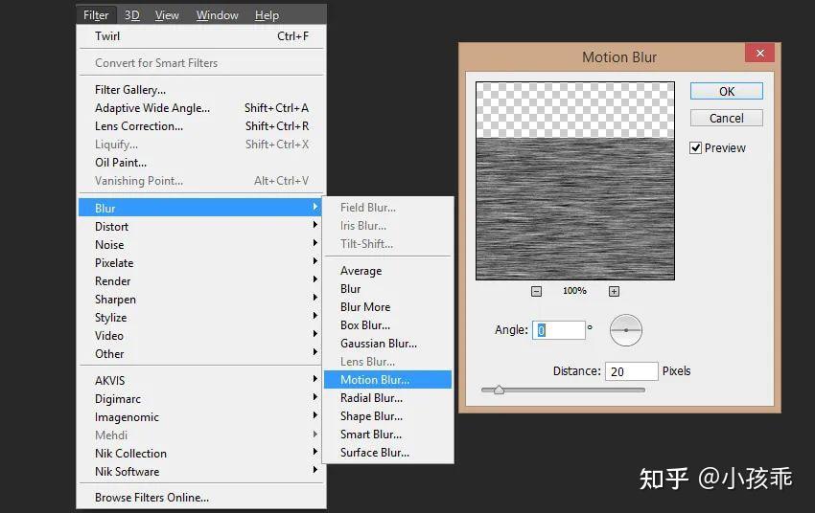The height and width of the screenshot is (513, 815).
Task: Expand the AKVIS plugin submenu
Action: 201,380
